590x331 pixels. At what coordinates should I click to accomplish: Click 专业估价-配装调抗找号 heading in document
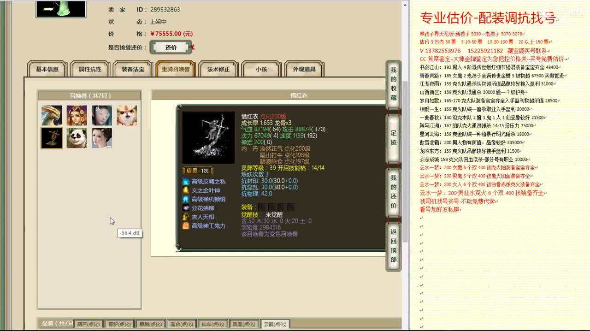coord(488,18)
